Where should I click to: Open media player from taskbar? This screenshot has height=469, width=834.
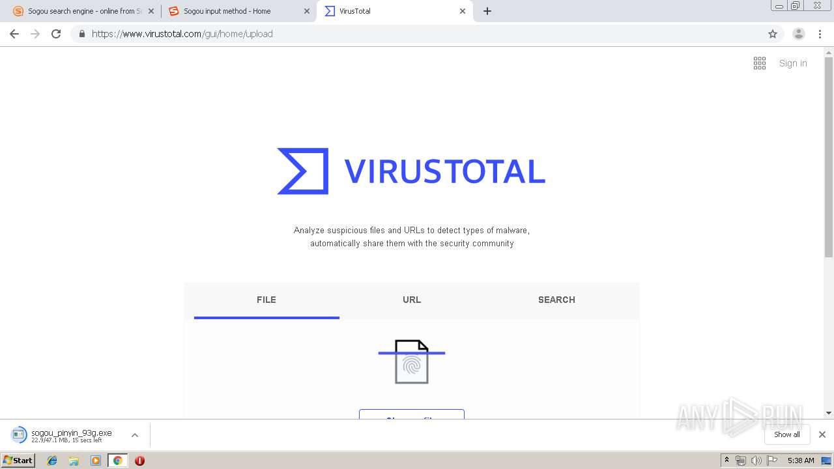[96, 461]
